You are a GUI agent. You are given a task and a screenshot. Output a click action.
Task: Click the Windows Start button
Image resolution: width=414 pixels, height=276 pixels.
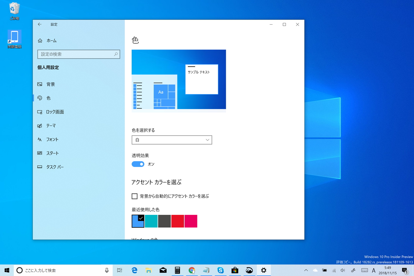coord(6,270)
